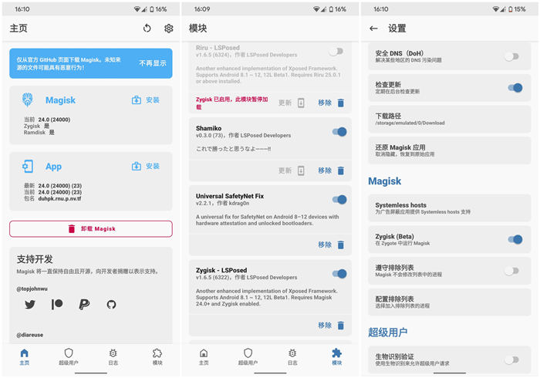
Task: Tap the trash icon for Shamiko module
Action: pos(341,170)
